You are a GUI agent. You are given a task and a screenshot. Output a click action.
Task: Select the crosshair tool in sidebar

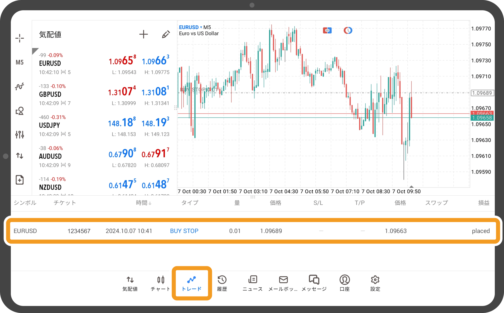pyautogui.click(x=19, y=38)
